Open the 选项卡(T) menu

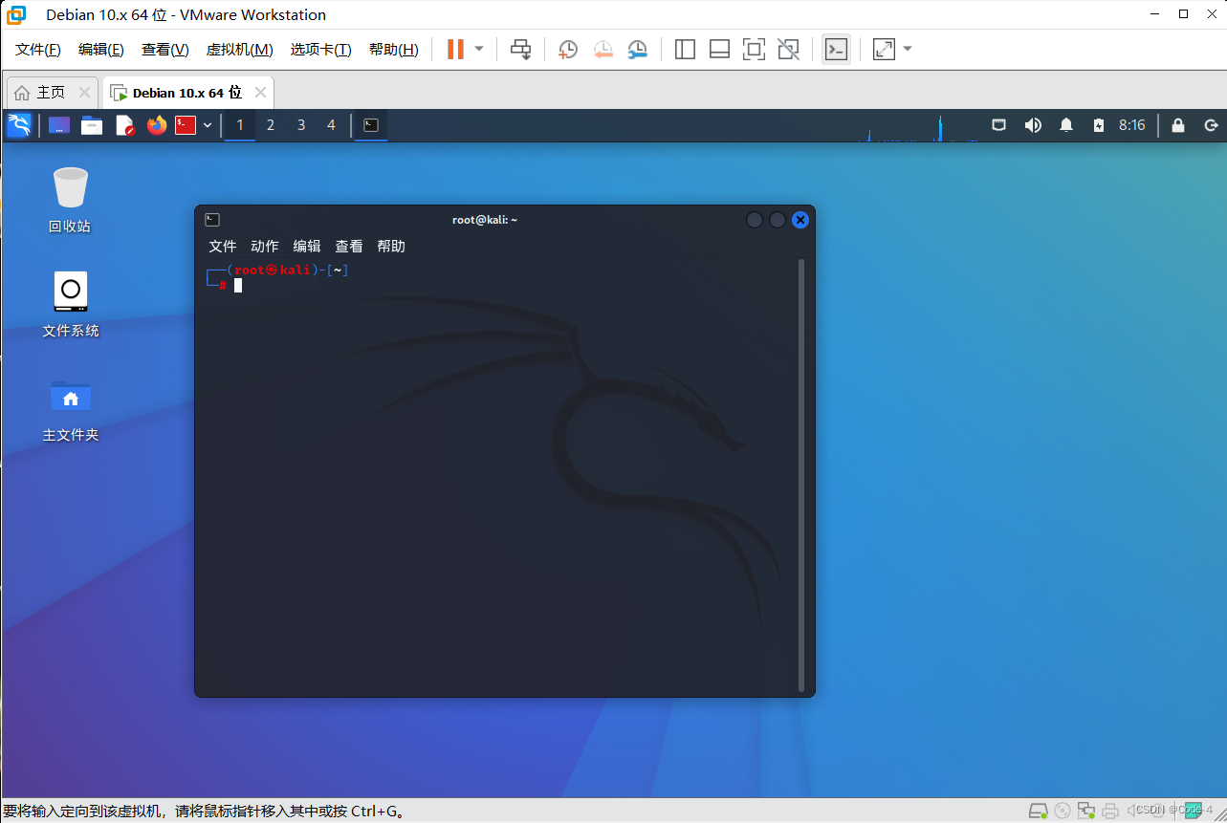coord(321,50)
